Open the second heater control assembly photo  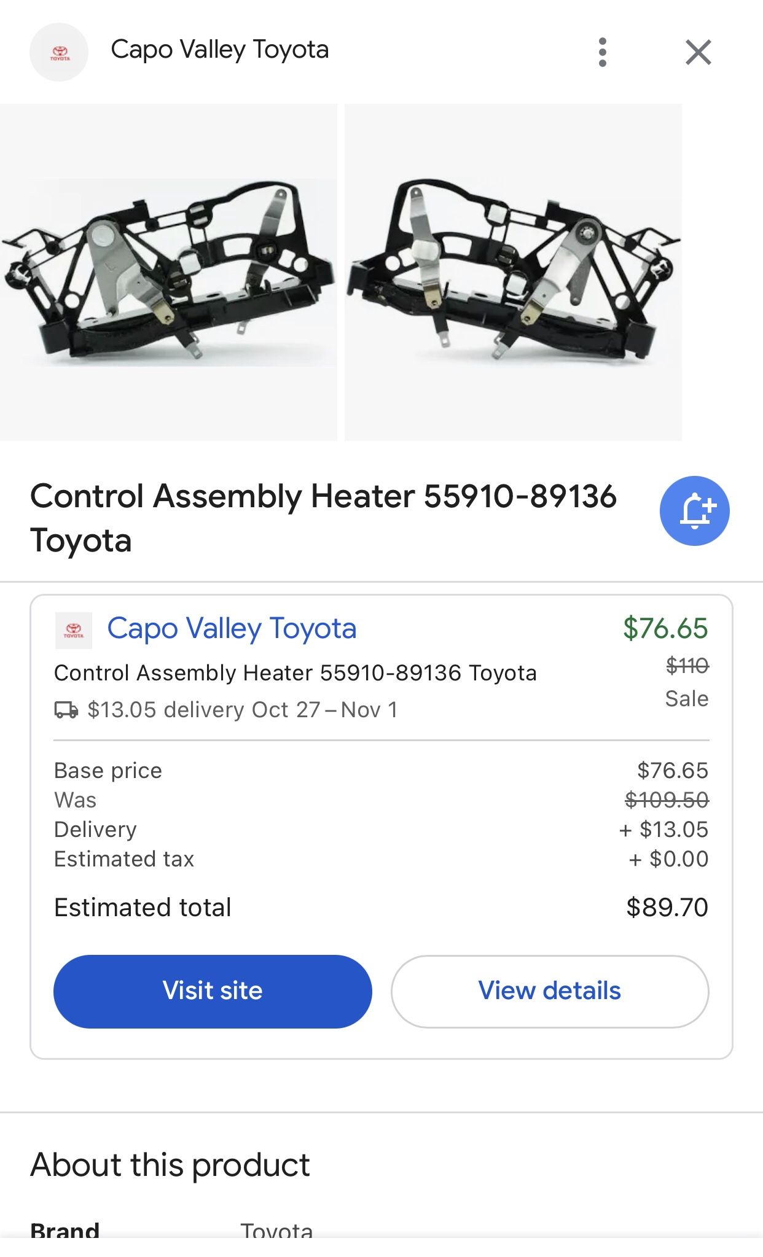tap(513, 273)
